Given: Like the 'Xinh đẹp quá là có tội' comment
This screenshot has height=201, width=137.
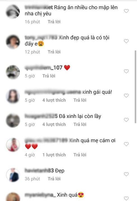Looking at the screenshot, I should [x=126, y=41].
